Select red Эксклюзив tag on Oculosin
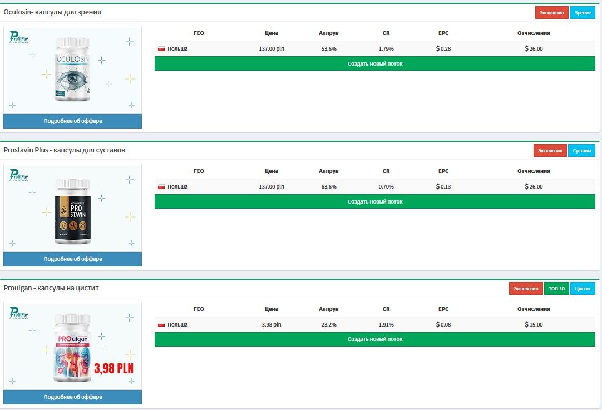602x410 pixels. [x=552, y=13]
